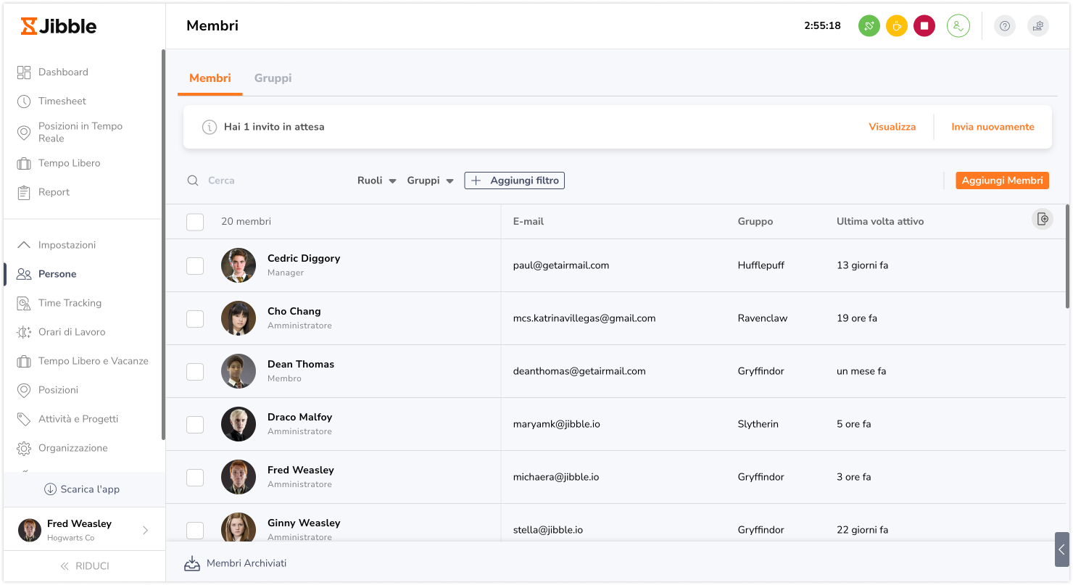Open the column settings icon
Image resolution: width=1073 pixels, height=585 pixels.
pos(1043,219)
